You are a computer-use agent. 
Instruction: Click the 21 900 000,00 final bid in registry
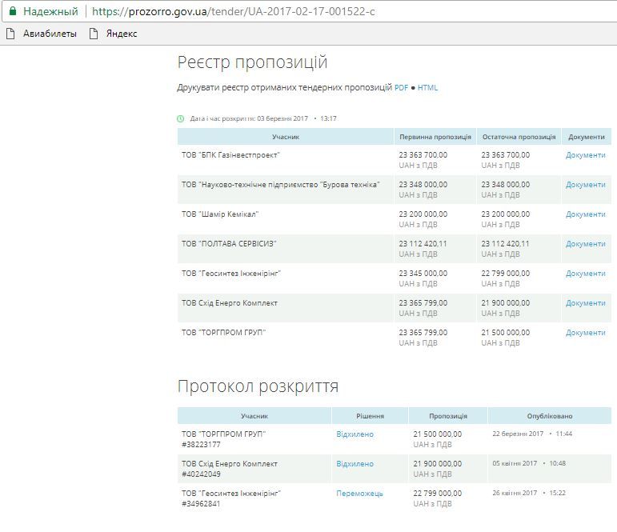click(506, 303)
